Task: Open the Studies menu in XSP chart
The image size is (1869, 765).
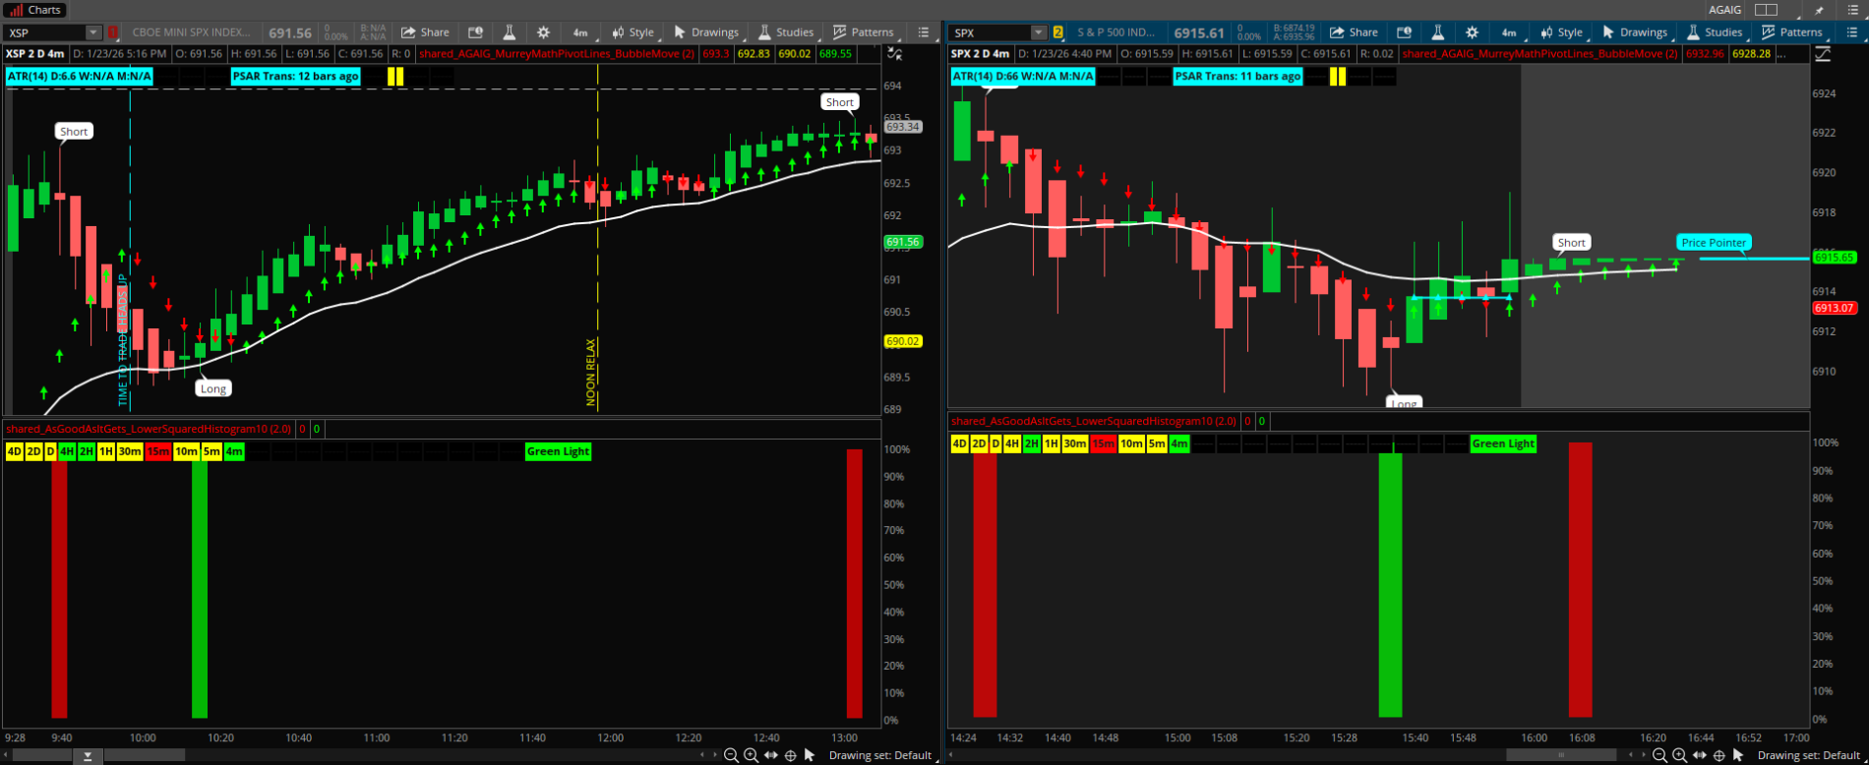Action: click(786, 32)
